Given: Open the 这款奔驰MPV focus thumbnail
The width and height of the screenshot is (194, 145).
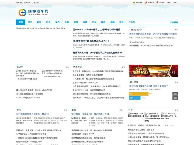Looking at the screenshot, I should click(x=53, y=72).
